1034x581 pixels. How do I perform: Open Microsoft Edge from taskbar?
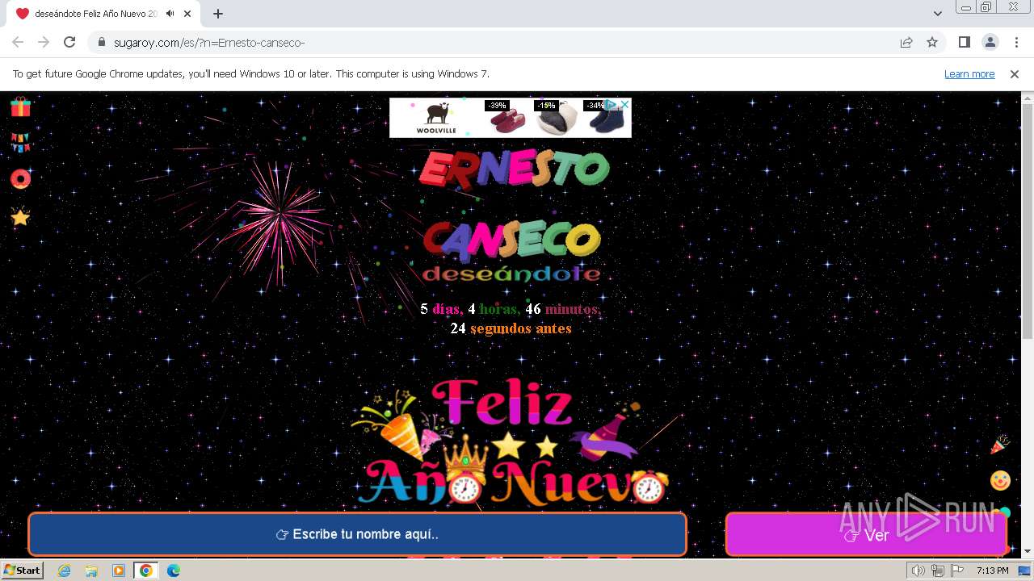pyautogui.click(x=174, y=571)
